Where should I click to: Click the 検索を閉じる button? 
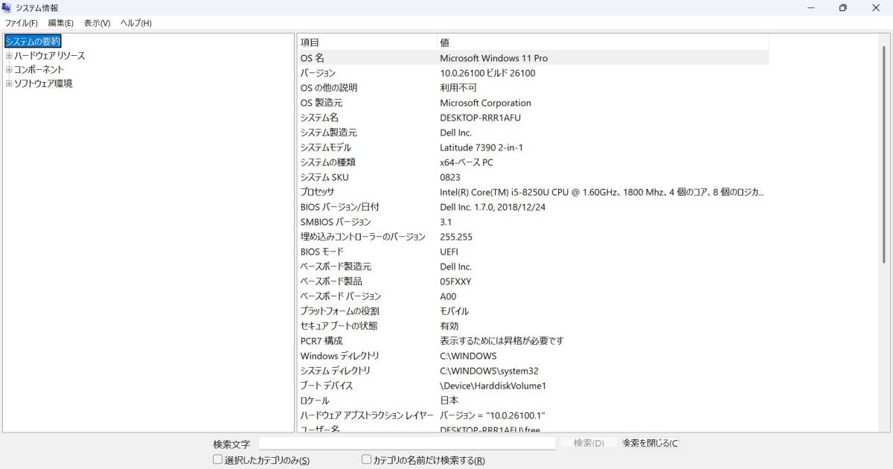pyautogui.click(x=650, y=443)
